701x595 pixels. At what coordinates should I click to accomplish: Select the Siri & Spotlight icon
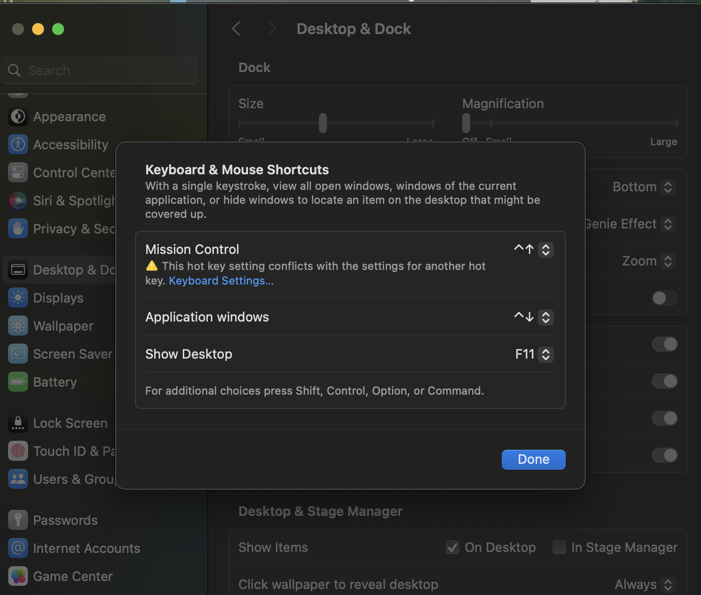click(x=18, y=201)
